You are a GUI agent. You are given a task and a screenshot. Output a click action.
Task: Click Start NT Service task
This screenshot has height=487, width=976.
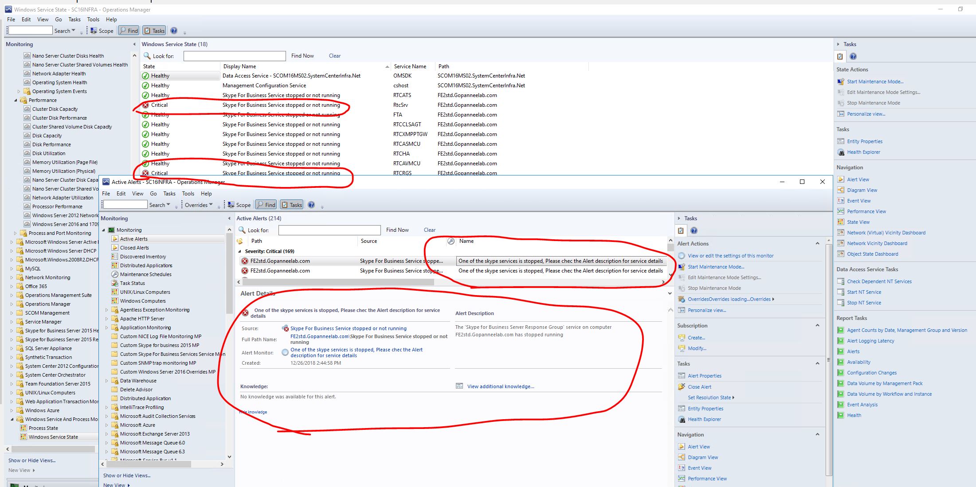coord(864,292)
